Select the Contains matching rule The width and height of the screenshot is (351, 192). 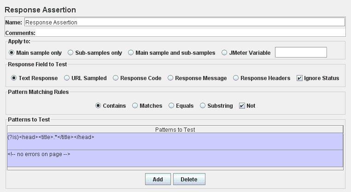(x=98, y=106)
